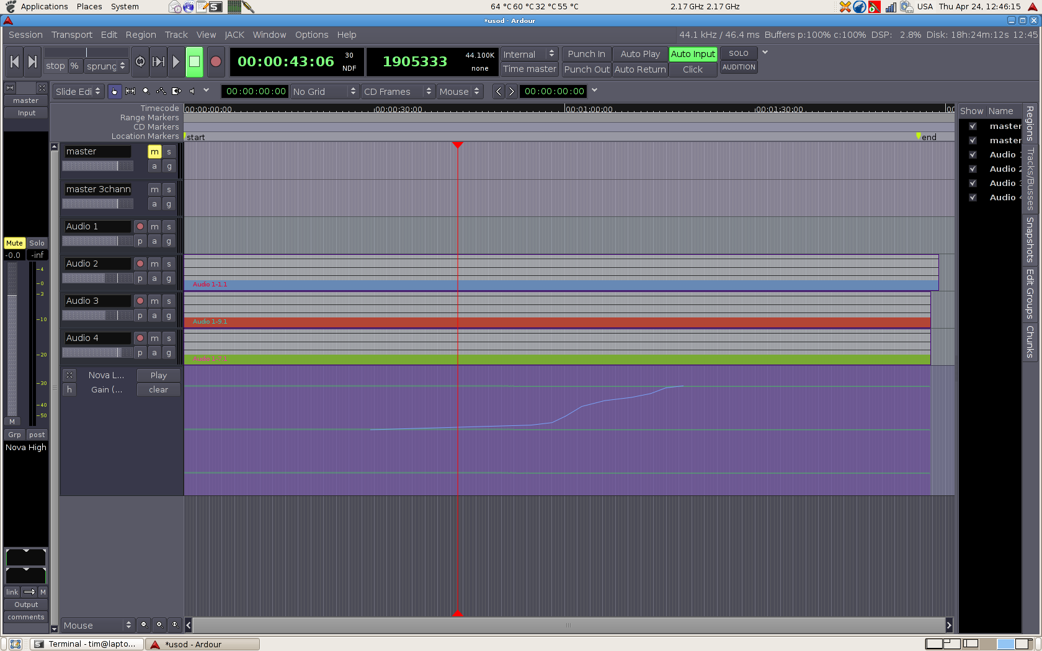Toggle loop playback icon
This screenshot has width=1042, height=651.
point(140,61)
